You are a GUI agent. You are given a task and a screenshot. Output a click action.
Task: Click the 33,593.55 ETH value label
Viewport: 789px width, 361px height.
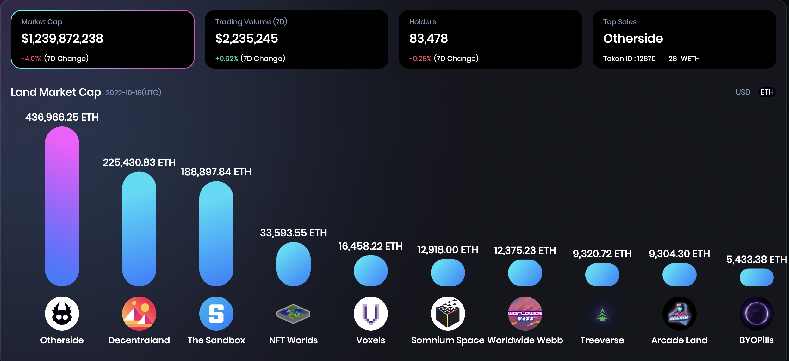coord(294,233)
